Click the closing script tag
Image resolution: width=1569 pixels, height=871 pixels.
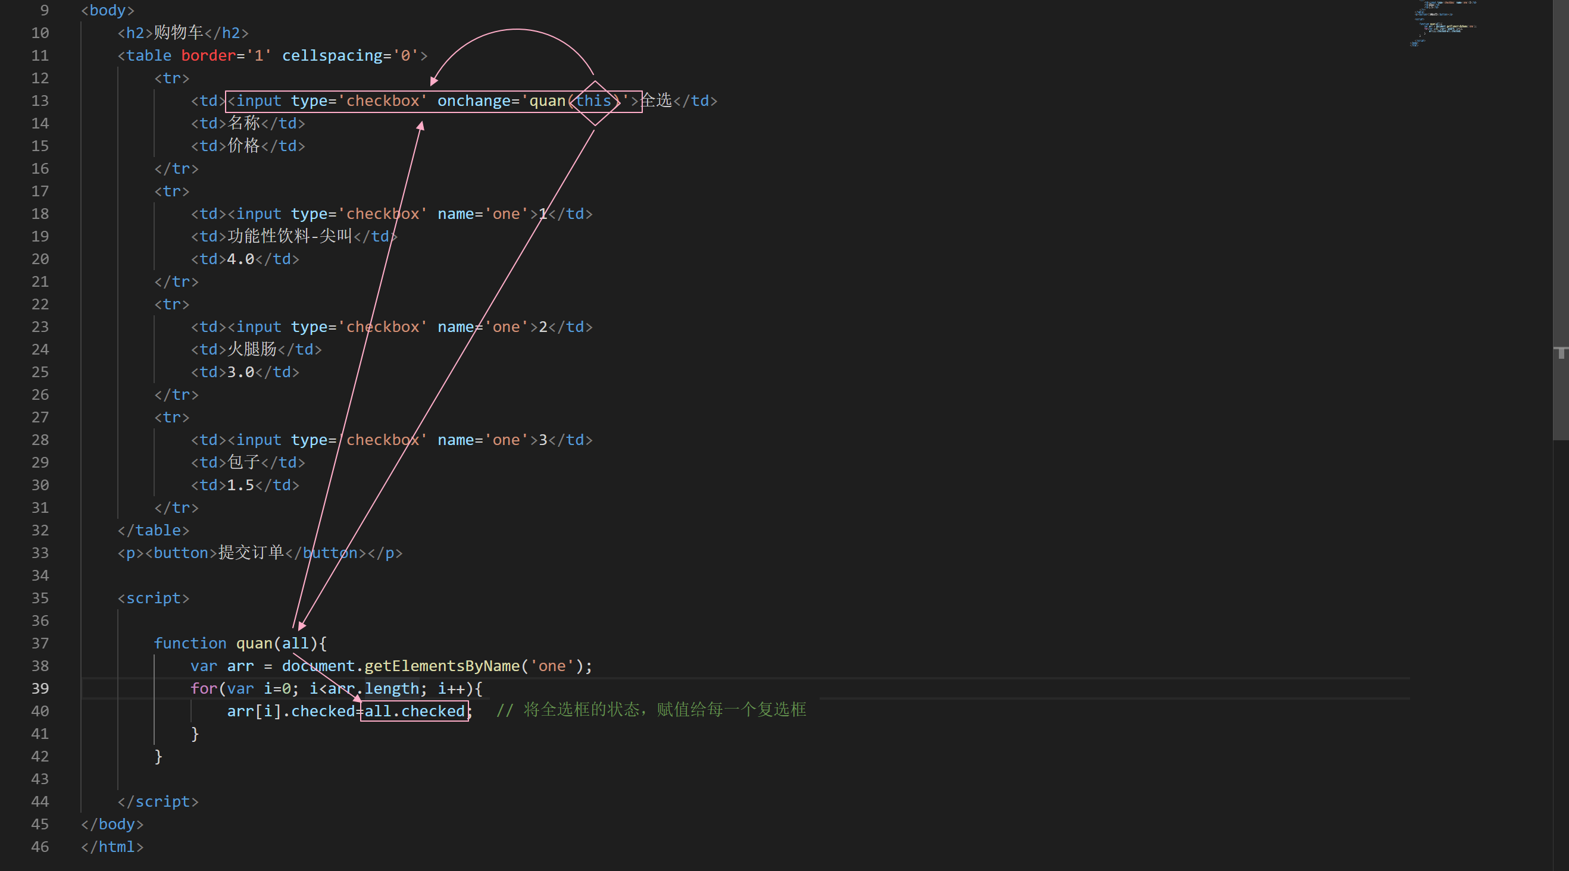point(158,801)
